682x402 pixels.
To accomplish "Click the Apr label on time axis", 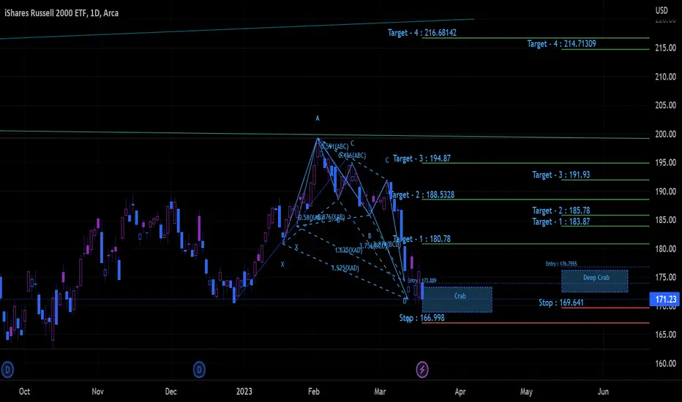I will click(x=460, y=392).
